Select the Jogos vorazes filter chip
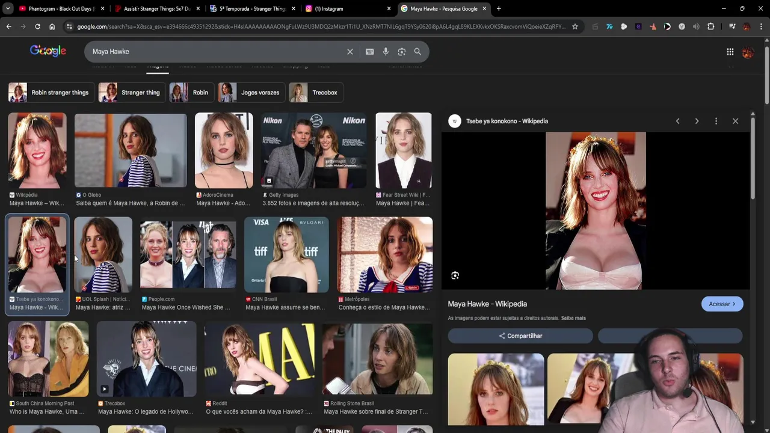Screen dimensions: 770x433 click(x=251, y=93)
